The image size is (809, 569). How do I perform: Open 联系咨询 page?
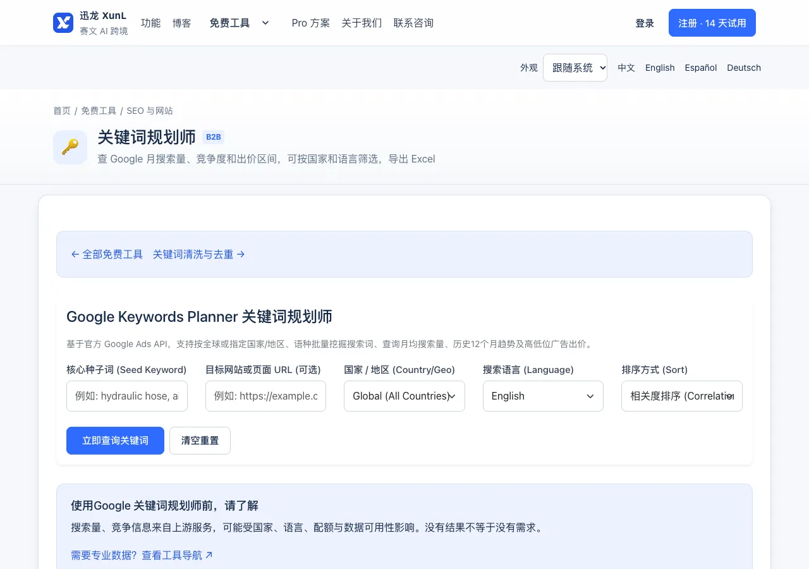(x=413, y=23)
